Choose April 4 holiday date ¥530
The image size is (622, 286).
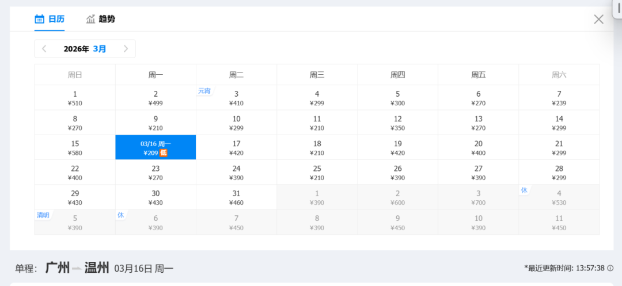(559, 197)
